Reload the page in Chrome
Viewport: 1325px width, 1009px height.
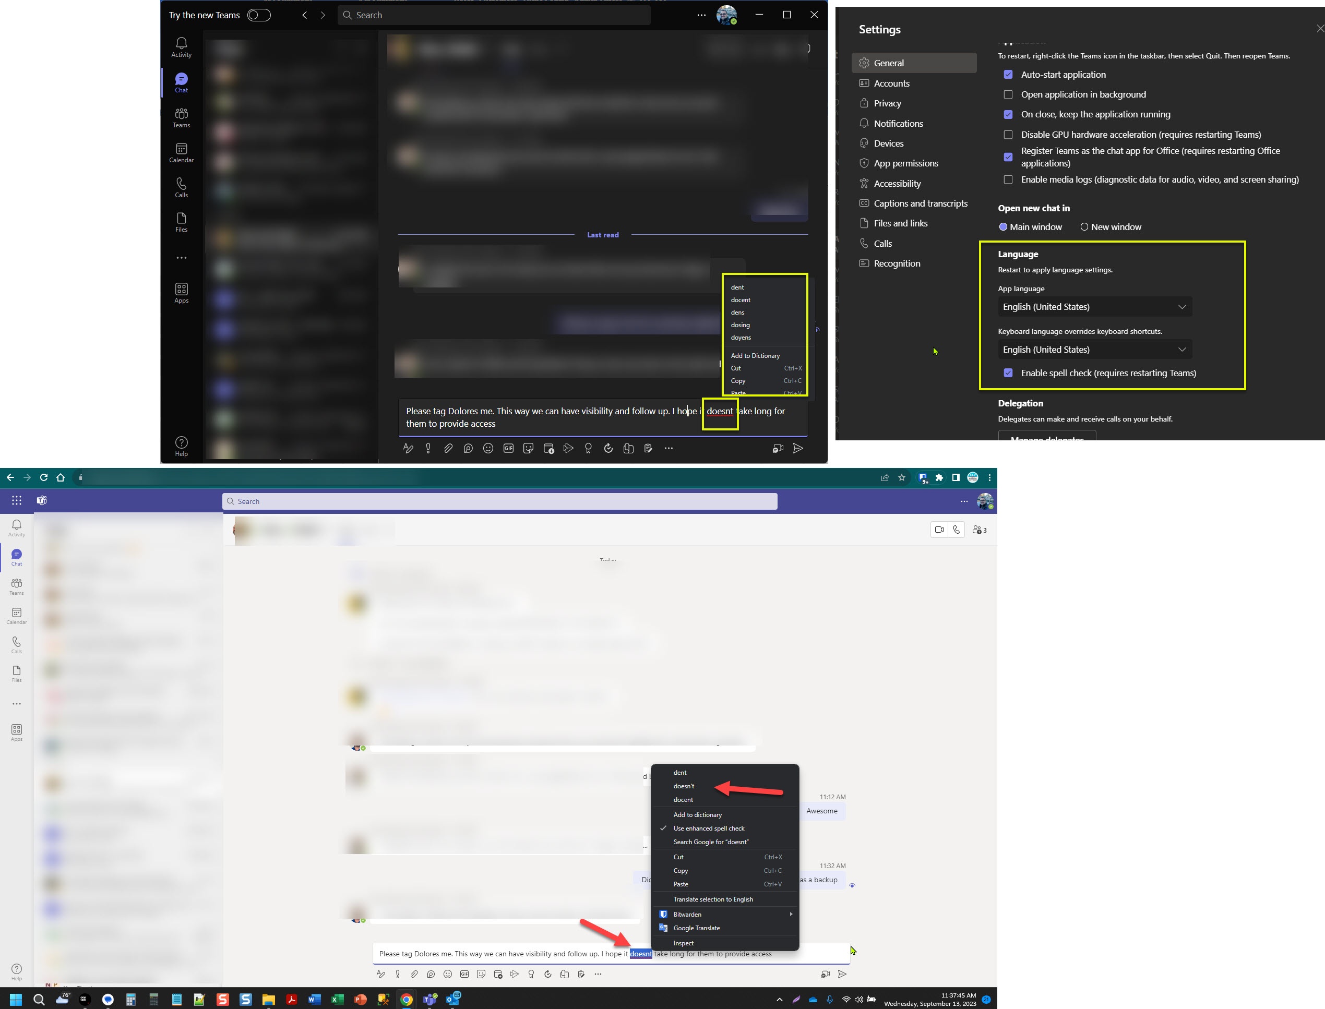(x=44, y=477)
